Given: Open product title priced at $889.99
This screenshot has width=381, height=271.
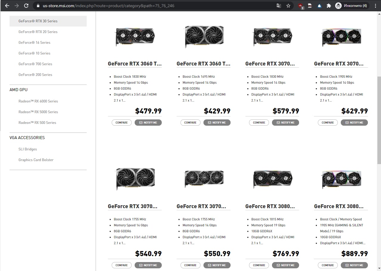Looking at the screenshot, I should pos(339,206).
